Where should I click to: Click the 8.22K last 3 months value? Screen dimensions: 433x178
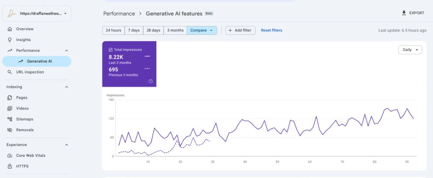click(116, 57)
